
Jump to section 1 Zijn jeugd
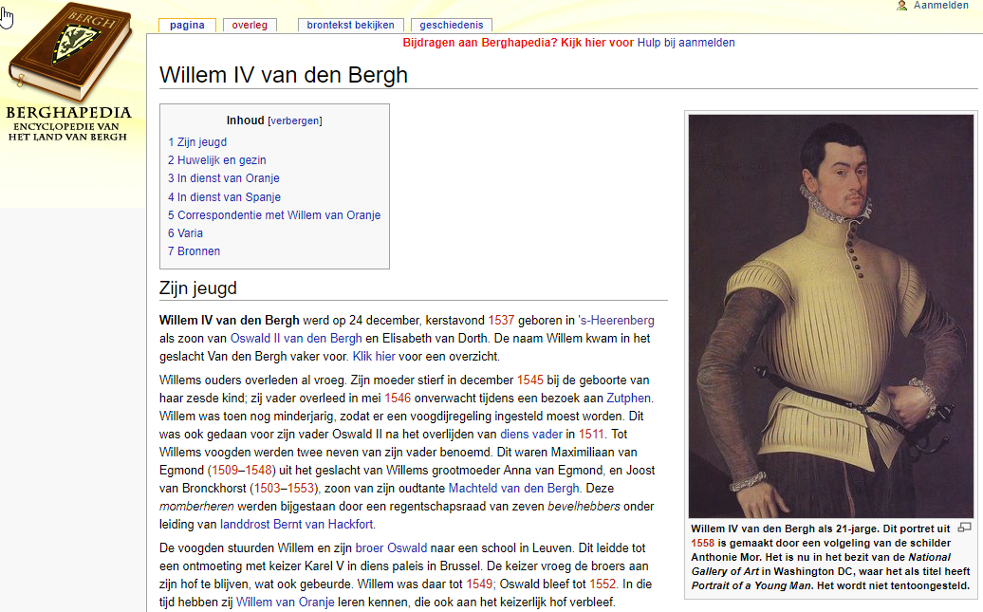197,142
